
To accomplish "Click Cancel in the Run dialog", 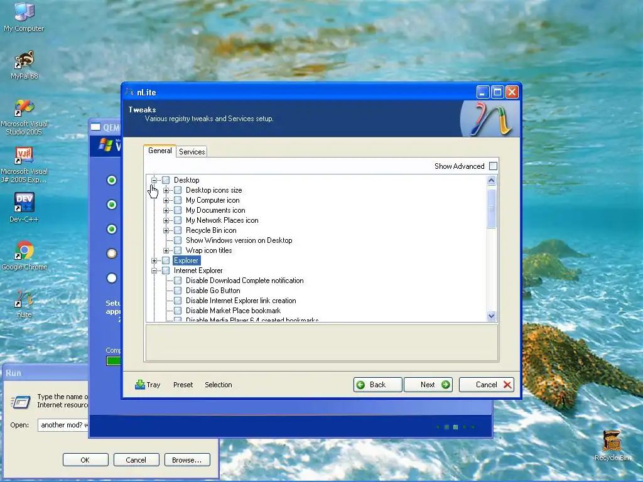I will point(136,460).
